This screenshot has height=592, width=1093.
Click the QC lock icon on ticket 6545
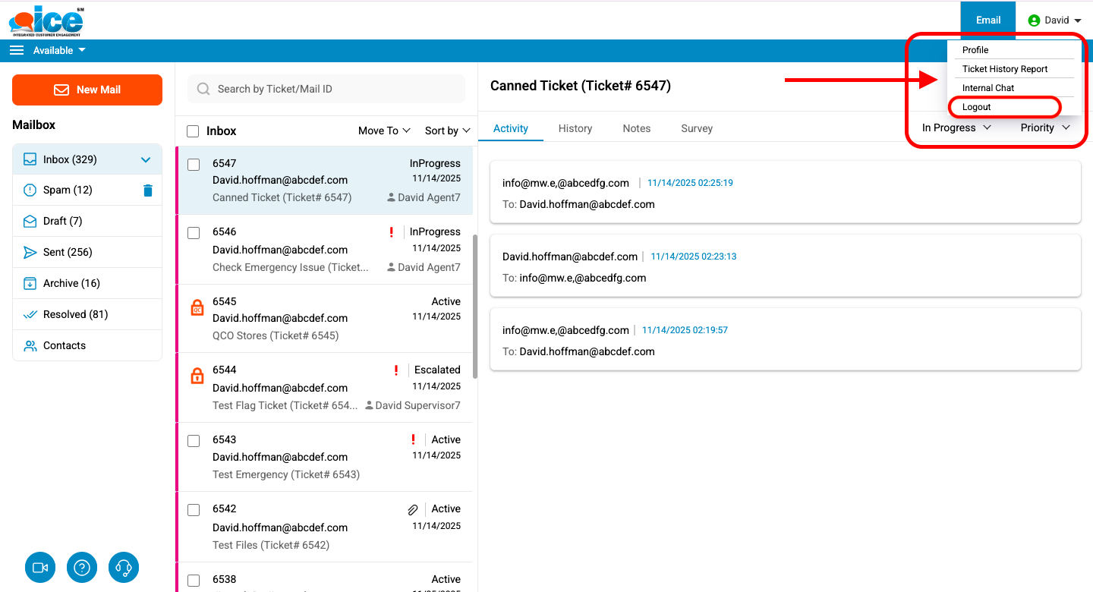tap(197, 307)
